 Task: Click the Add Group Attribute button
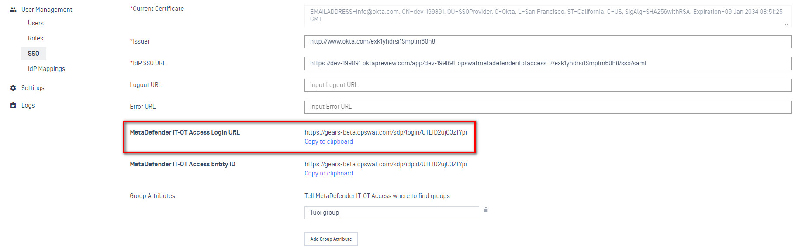tap(331, 239)
